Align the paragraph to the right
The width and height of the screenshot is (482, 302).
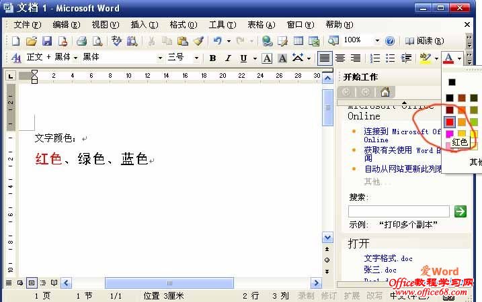click(356, 58)
